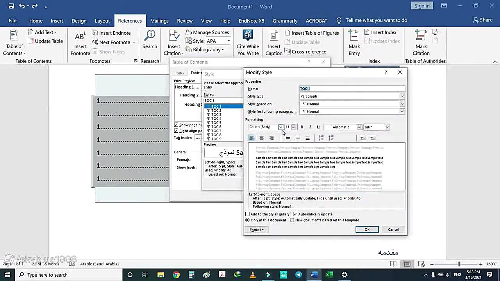Switch to the EndNote X8 tab
The image size is (500, 281).
point(251,21)
